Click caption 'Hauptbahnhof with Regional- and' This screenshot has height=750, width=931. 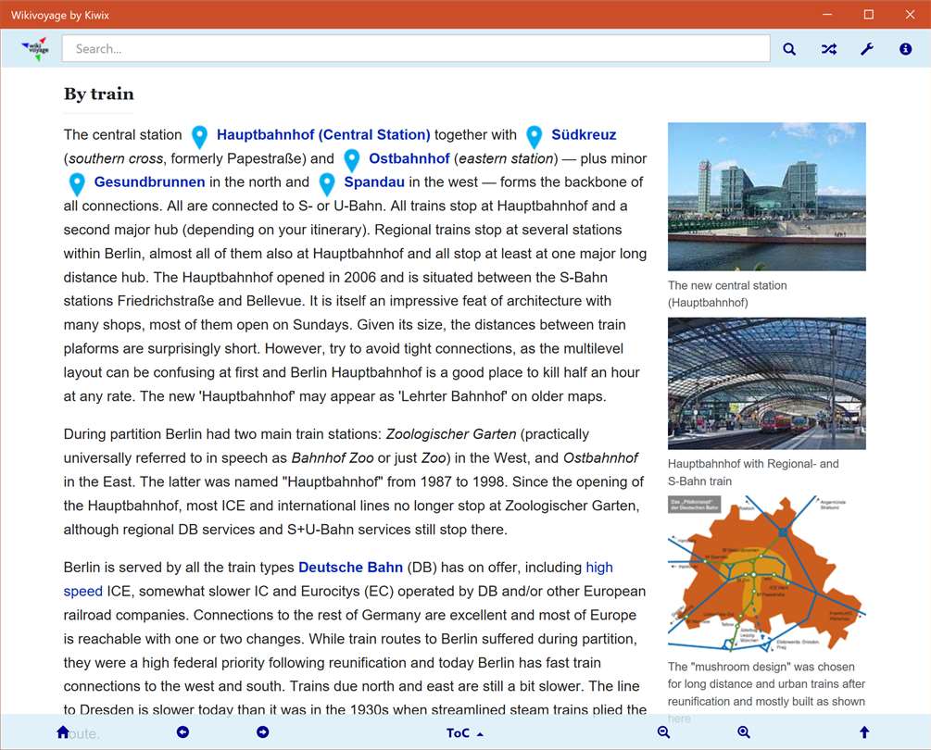(753, 464)
